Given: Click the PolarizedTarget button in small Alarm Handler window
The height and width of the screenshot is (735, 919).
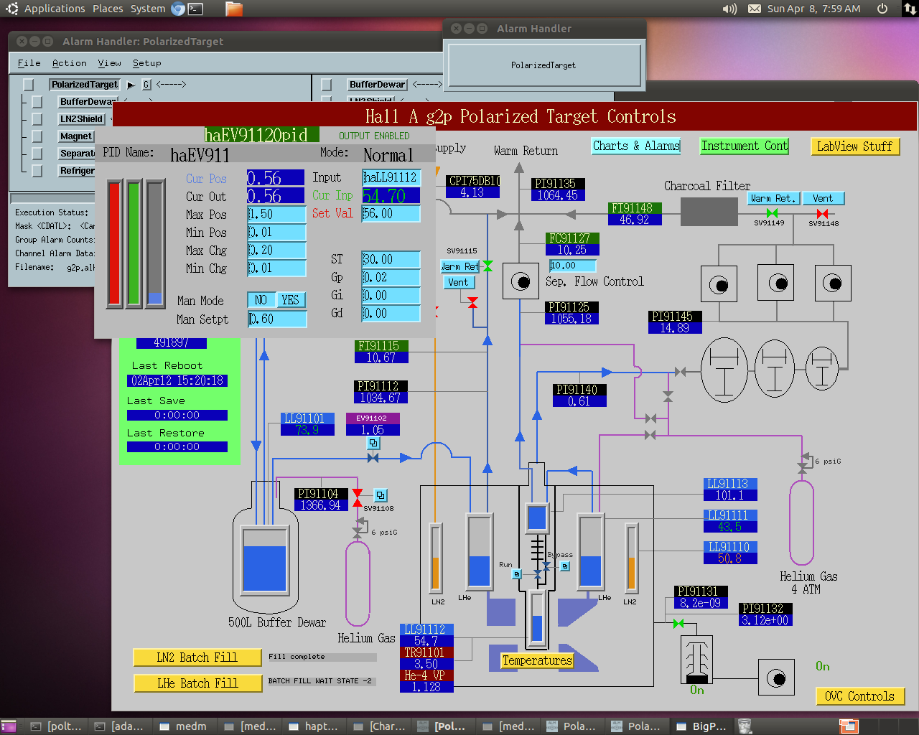Looking at the screenshot, I should point(544,65).
